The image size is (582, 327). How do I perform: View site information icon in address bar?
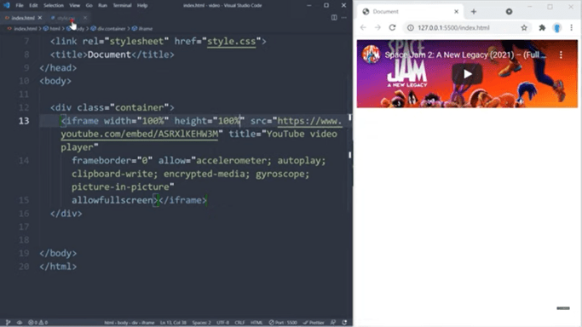411,28
